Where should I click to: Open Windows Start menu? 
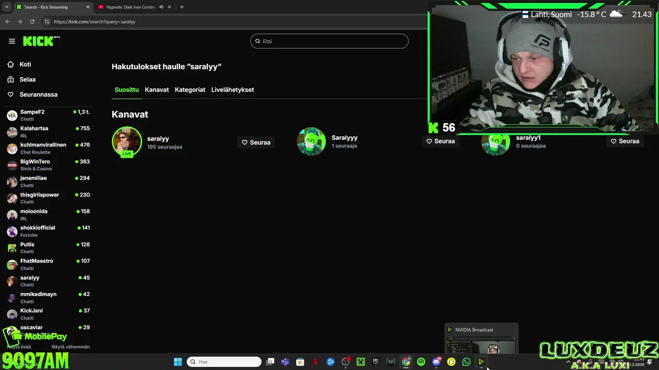(x=178, y=362)
